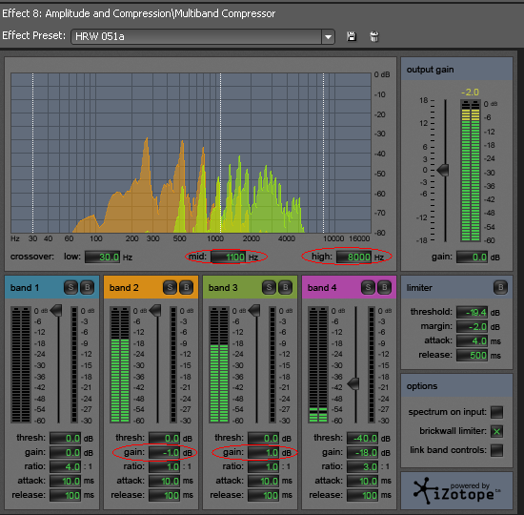Image resolution: width=524 pixels, height=515 pixels.
Task: Open the Effect Preset dropdown arrow
Action: tap(328, 37)
